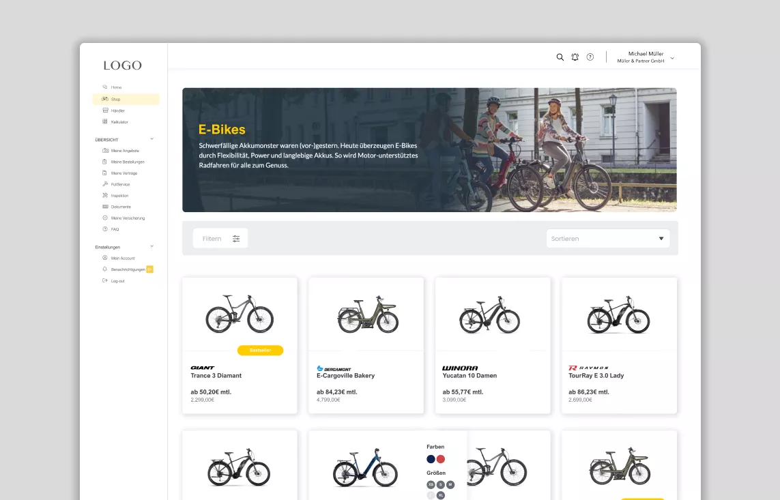This screenshot has height=500, width=780.
Task: Open the Home menu entry
Action: point(117,87)
